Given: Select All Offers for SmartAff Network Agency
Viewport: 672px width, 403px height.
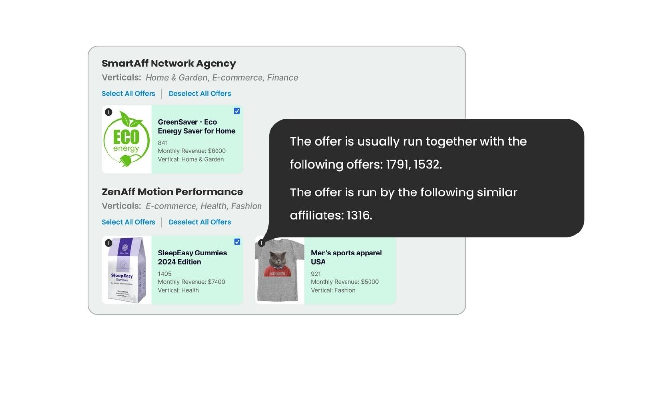Looking at the screenshot, I should click(128, 93).
